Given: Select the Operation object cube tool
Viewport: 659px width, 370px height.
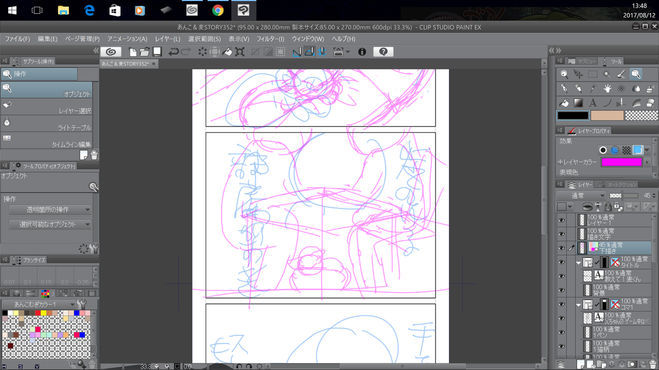Looking at the screenshot, I should pos(636,74).
